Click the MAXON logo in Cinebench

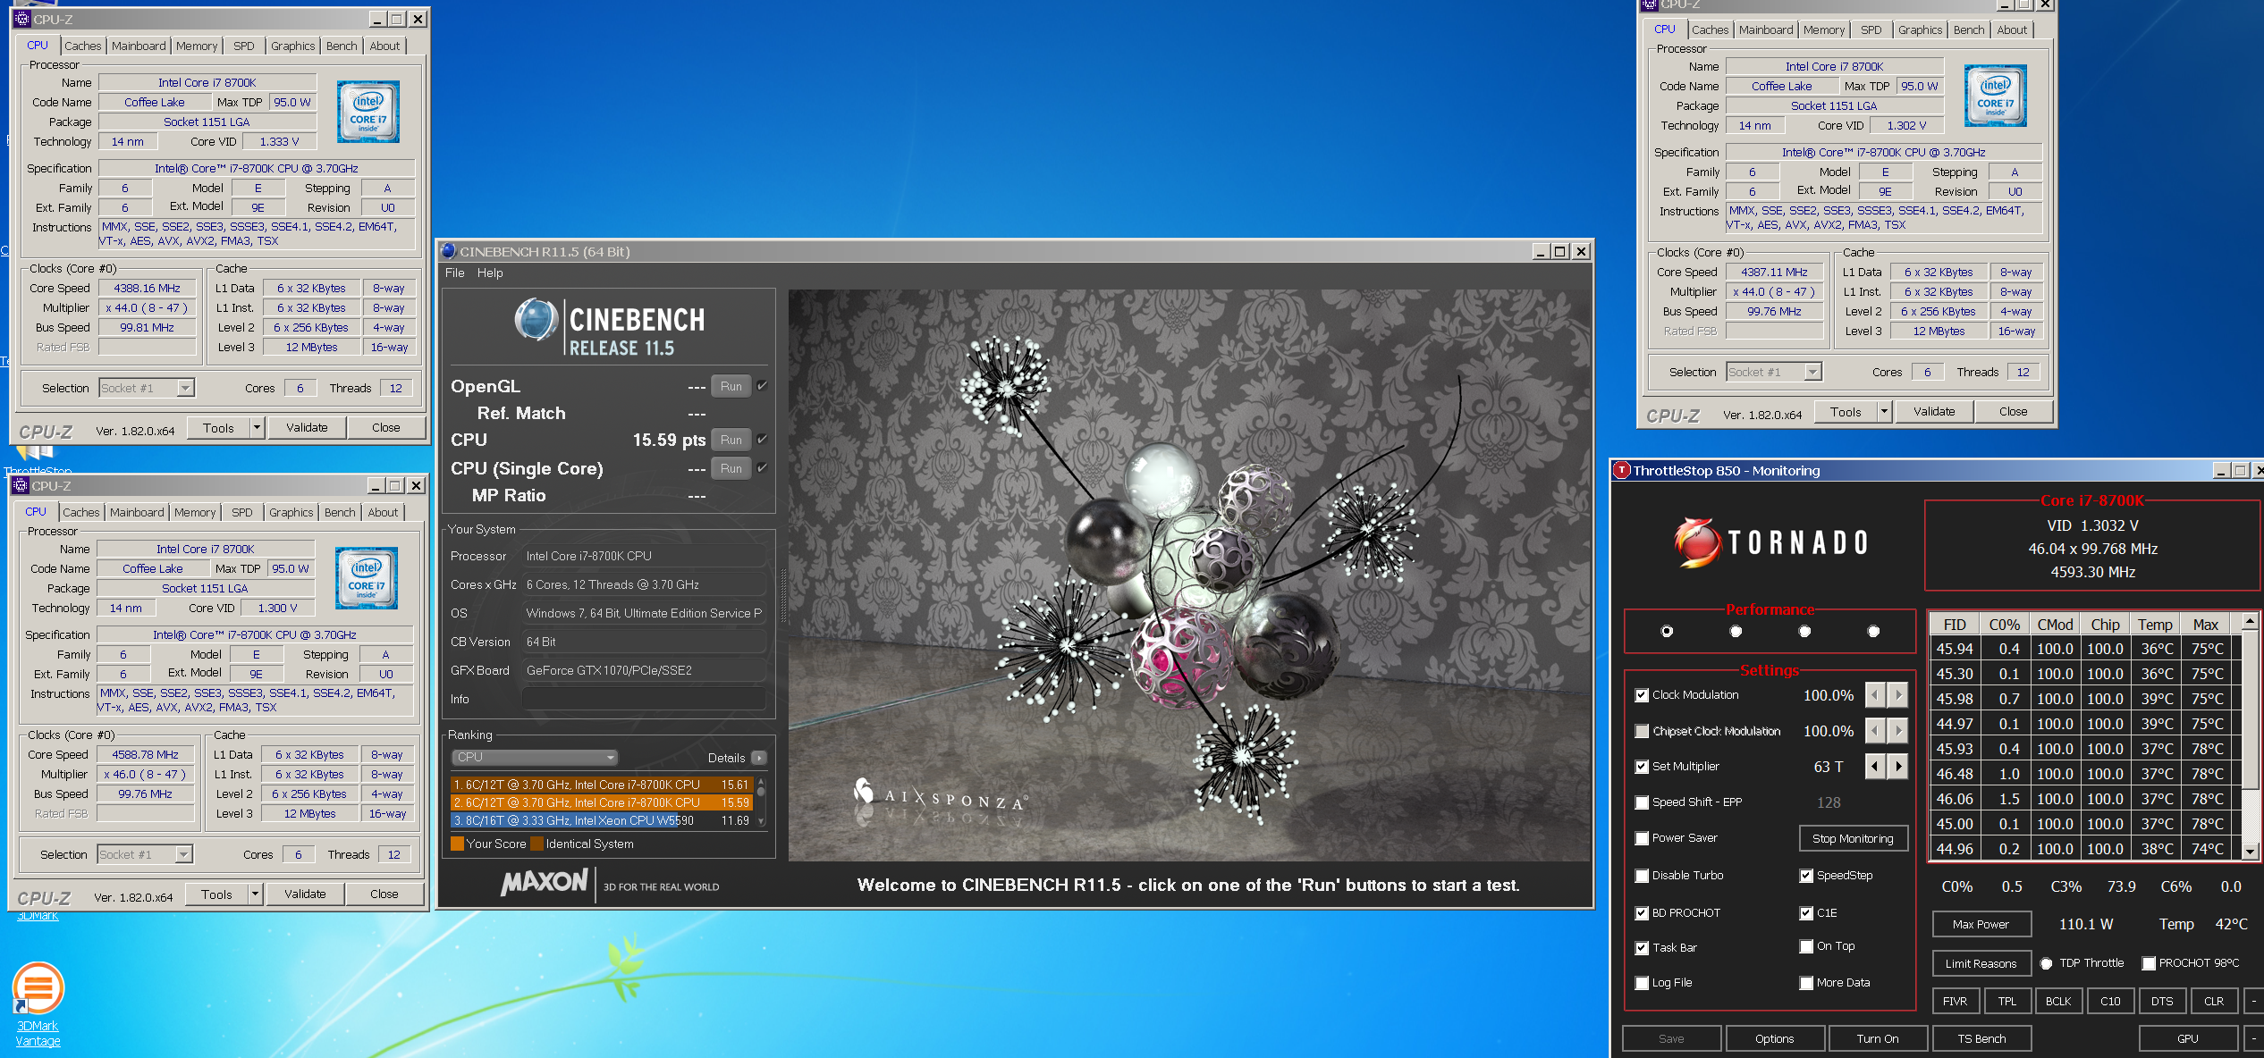point(544,884)
